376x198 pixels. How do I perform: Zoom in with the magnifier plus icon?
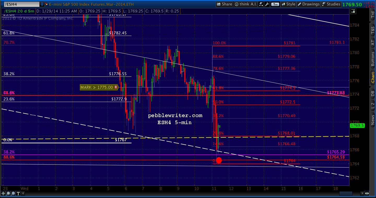coord(9,193)
